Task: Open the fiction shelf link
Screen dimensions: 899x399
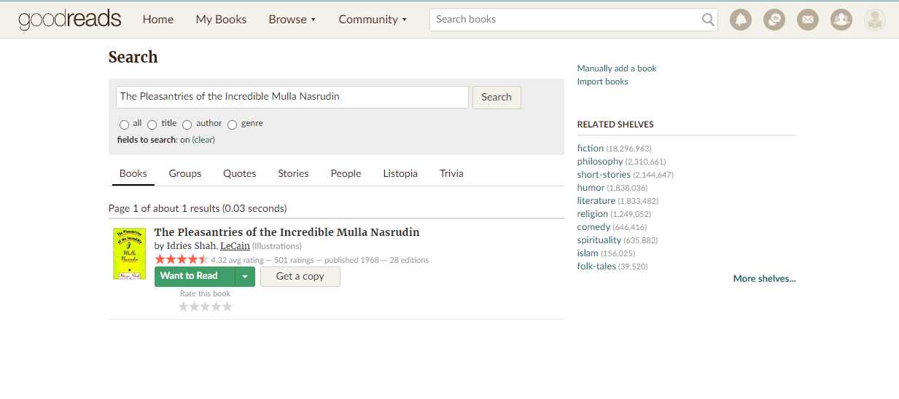Action: [x=591, y=149]
